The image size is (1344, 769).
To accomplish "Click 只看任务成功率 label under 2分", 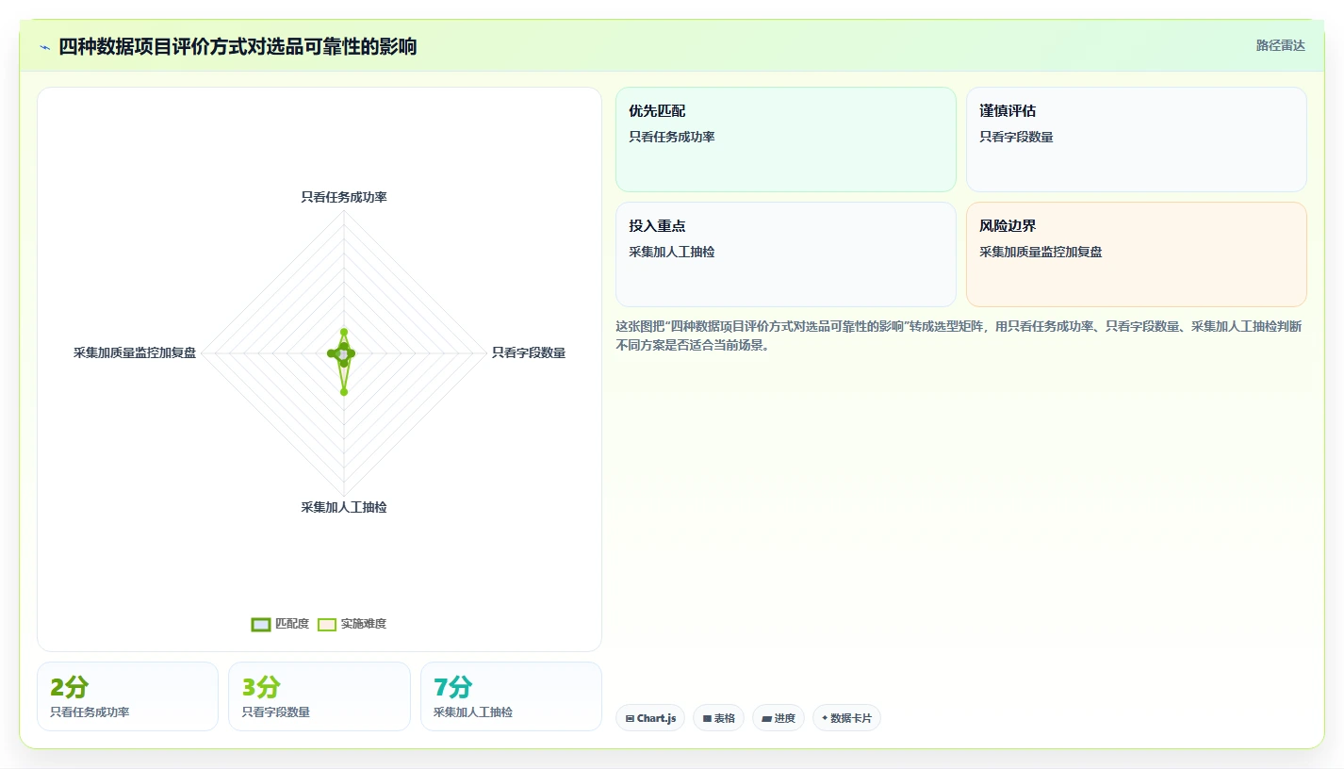I will 90,712.
